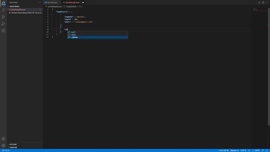This screenshot has width=270, height=152.
Task: Collapse the JSON DEMO folder section
Action: click(x=14, y=7)
